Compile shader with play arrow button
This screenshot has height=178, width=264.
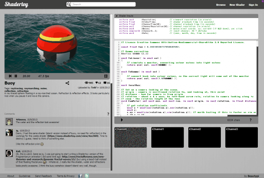[x=122, y=120]
